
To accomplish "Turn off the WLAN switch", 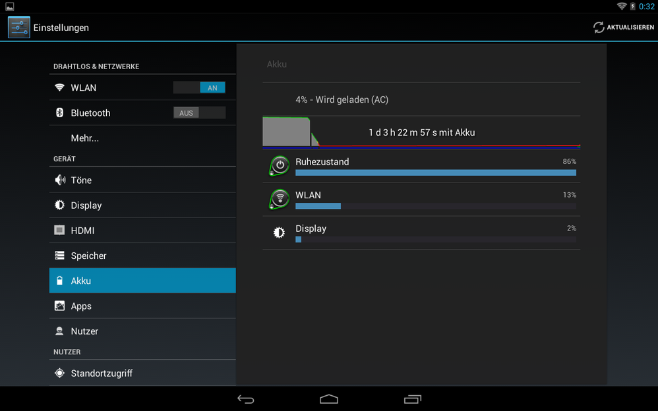I will pyautogui.click(x=199, y=88).
